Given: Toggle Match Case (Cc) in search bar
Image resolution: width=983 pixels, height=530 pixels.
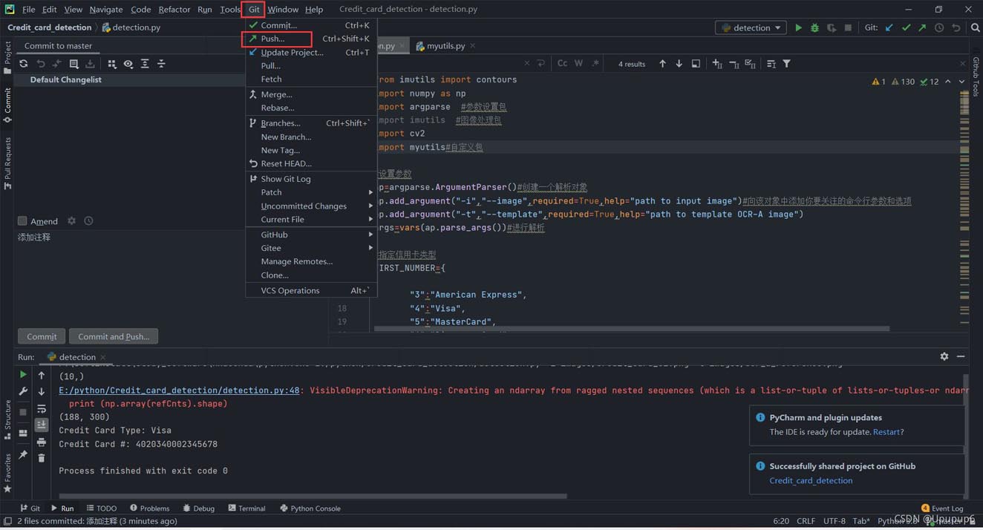Looking at the screenshot, I should pyautogui.click(x=562, y=64).
